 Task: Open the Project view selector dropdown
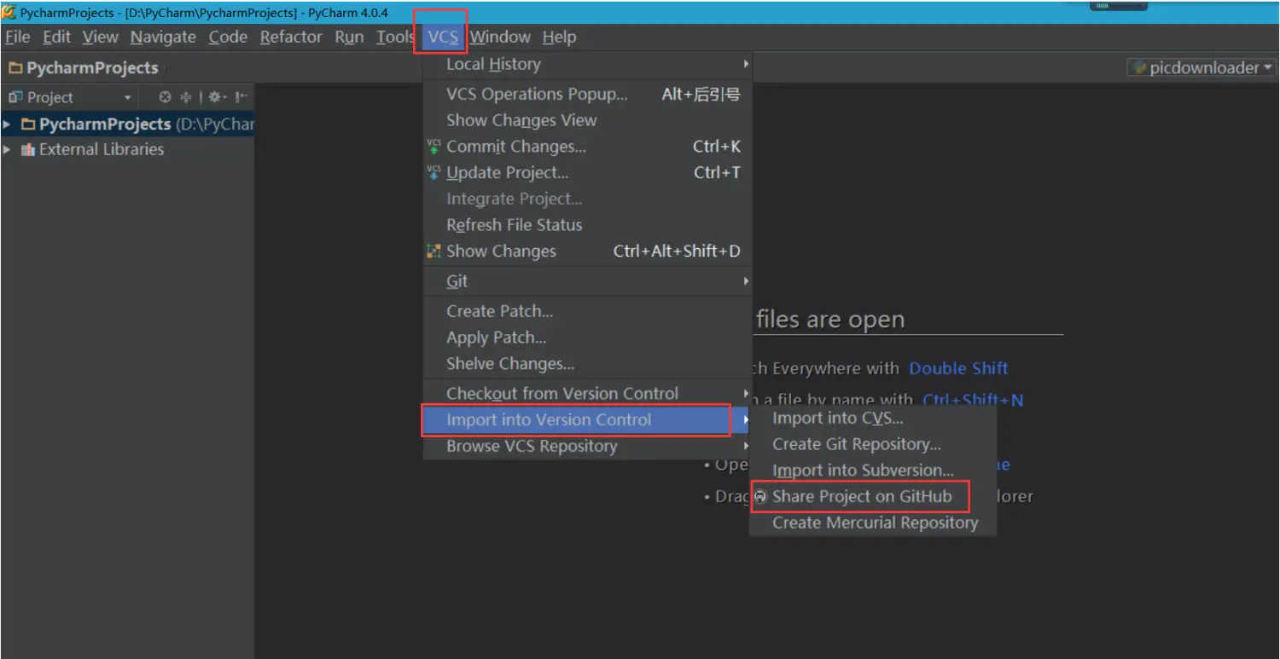pyautogui.click(x=70, y=97)
